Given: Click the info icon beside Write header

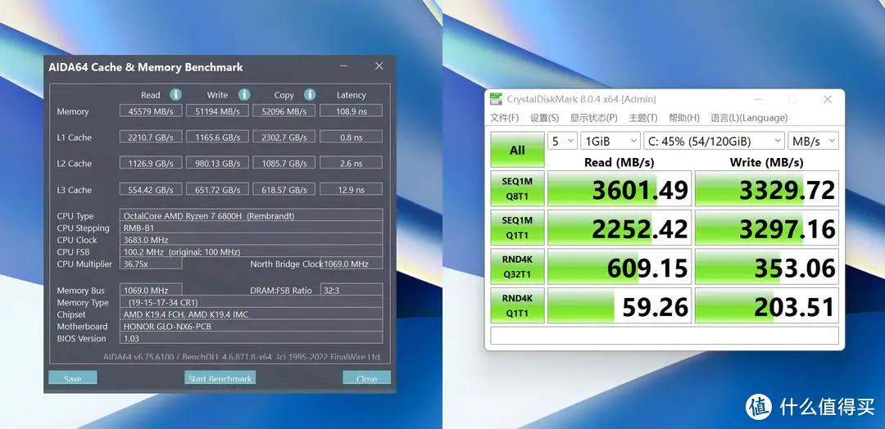Looking at the screenshot, I should (x=244, y=94).
